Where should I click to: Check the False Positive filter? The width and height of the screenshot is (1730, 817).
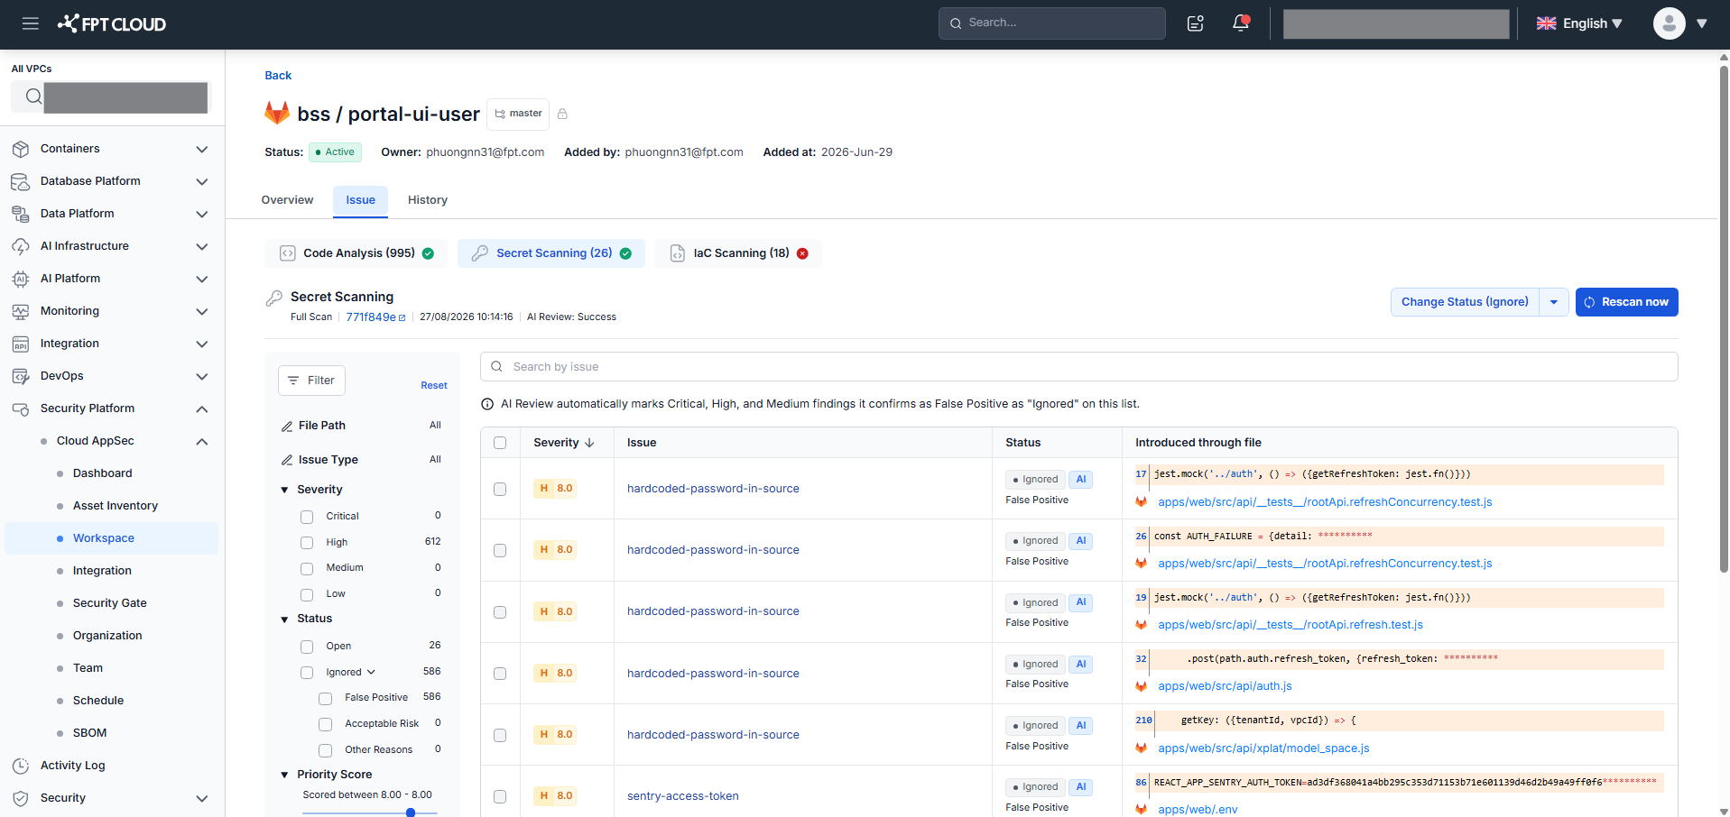click(326, 699)
